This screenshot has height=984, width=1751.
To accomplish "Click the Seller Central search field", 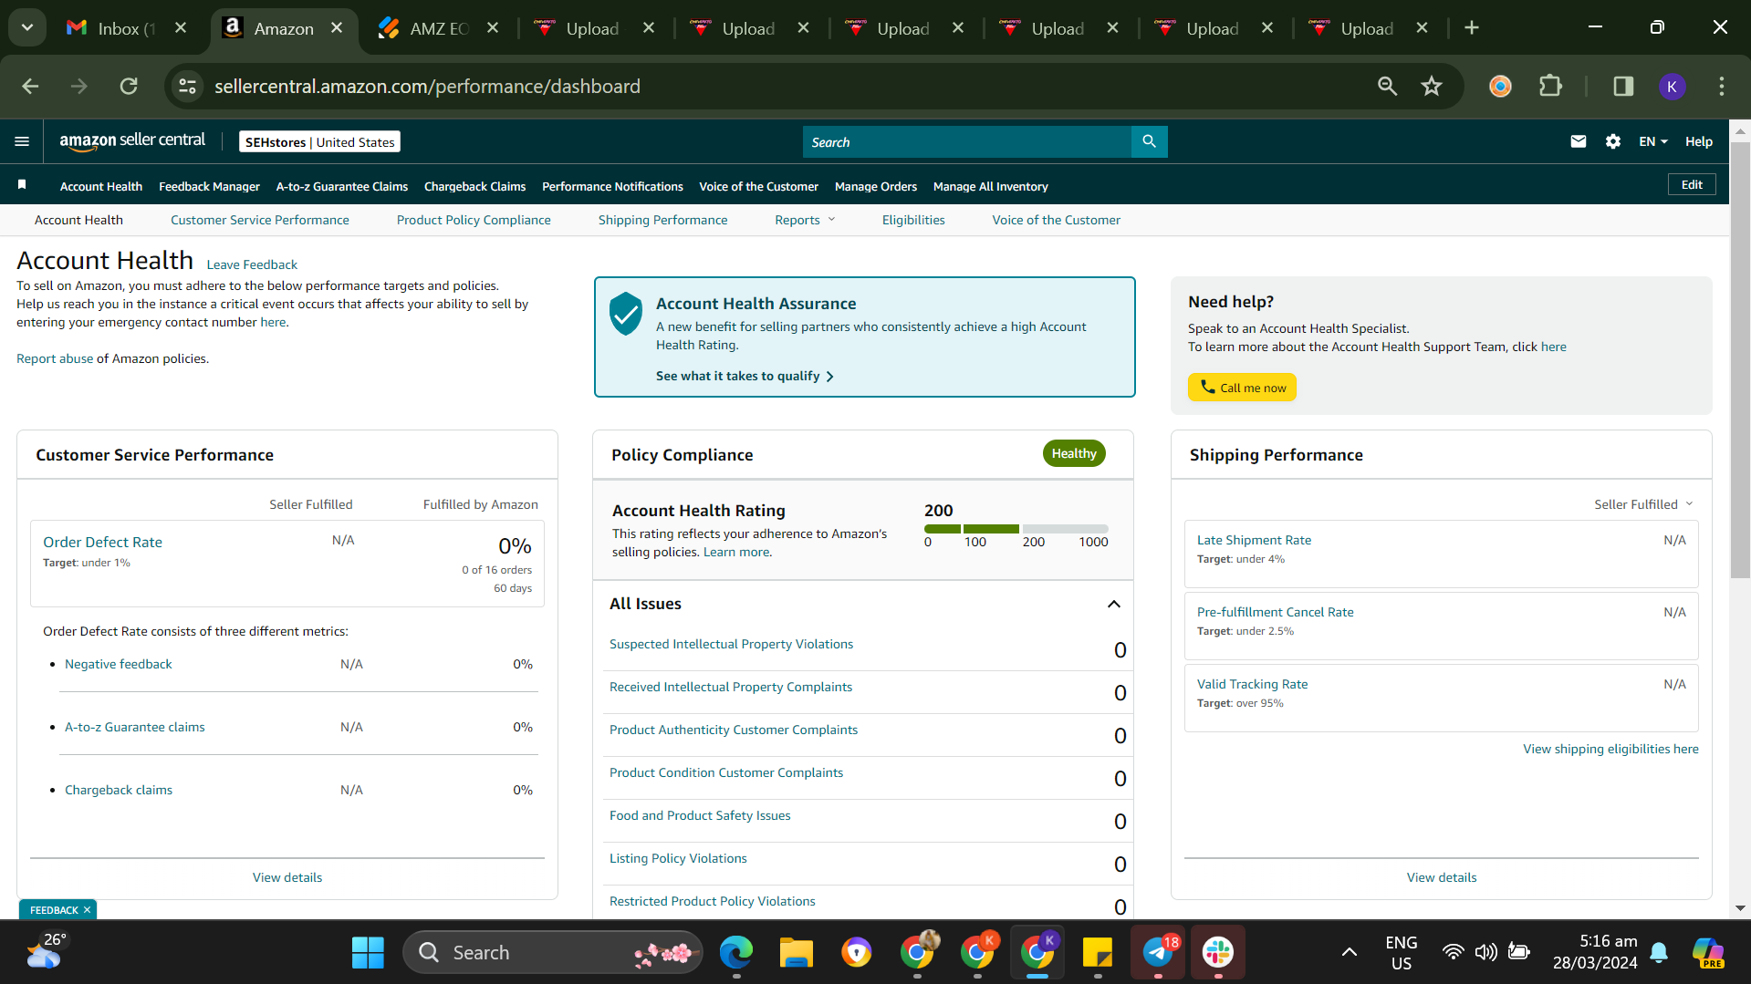I will click(966, 141).
